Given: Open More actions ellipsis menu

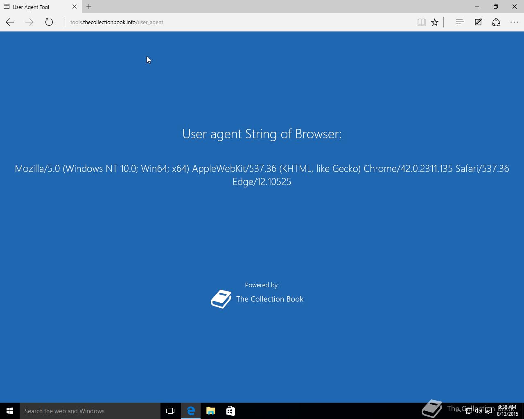Looking at the screenshot, I should 514,22.
